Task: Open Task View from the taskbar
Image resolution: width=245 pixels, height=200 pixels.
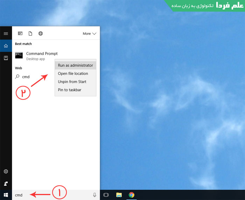Action: coord(106,195)
